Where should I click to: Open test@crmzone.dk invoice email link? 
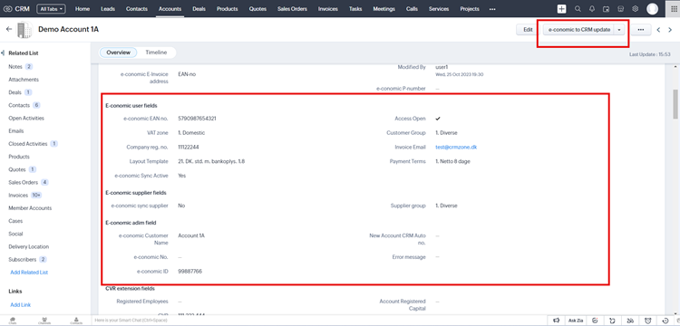pos(456,148)
